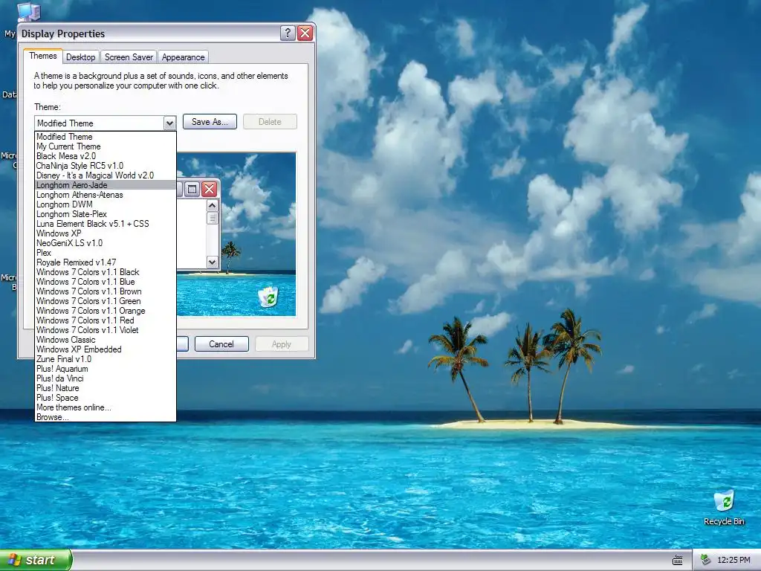Choose More themes online... entry
This screenshot has height=571, width=761.
click(x=106, y=407)
